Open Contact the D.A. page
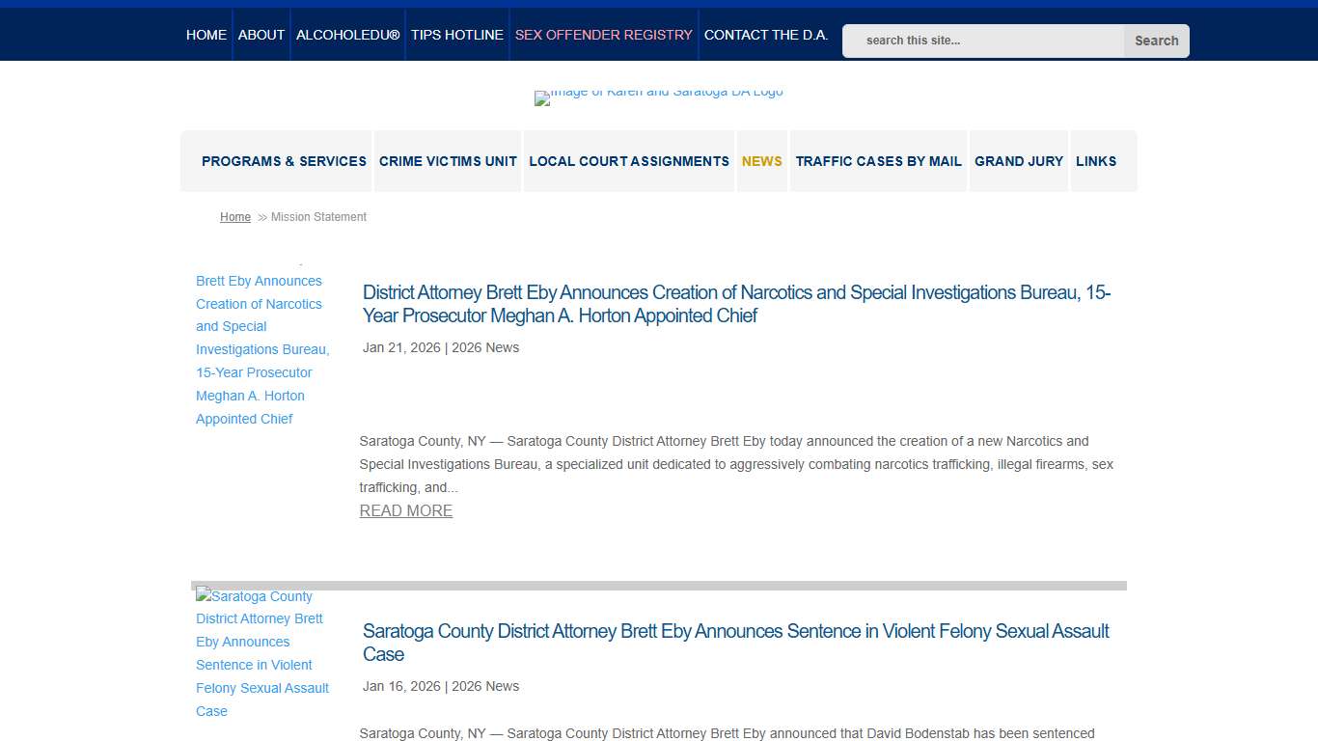This screenshot has height=741, width=1318. 766,35
